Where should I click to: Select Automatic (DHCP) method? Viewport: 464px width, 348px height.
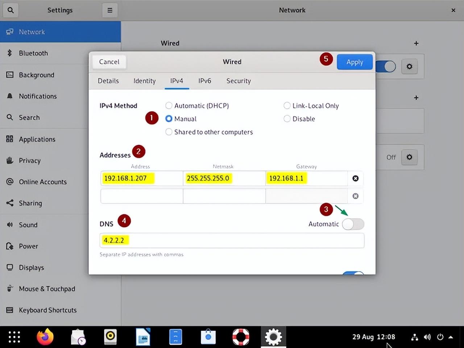pyautogui.click(x=197, y=105)
